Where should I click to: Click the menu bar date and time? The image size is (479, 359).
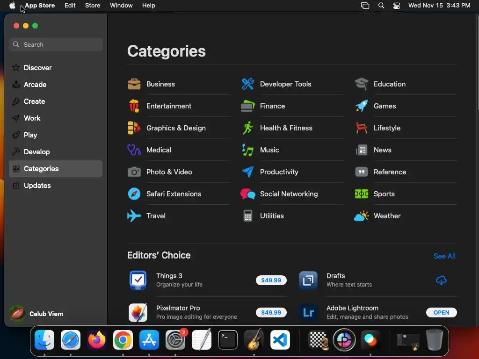pos(439,6)
